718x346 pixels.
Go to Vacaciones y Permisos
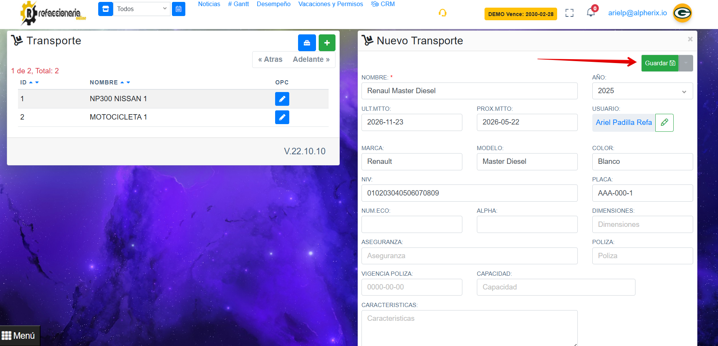point(331,4)
